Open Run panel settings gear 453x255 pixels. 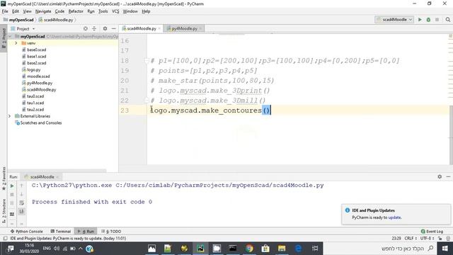(440, 176)
